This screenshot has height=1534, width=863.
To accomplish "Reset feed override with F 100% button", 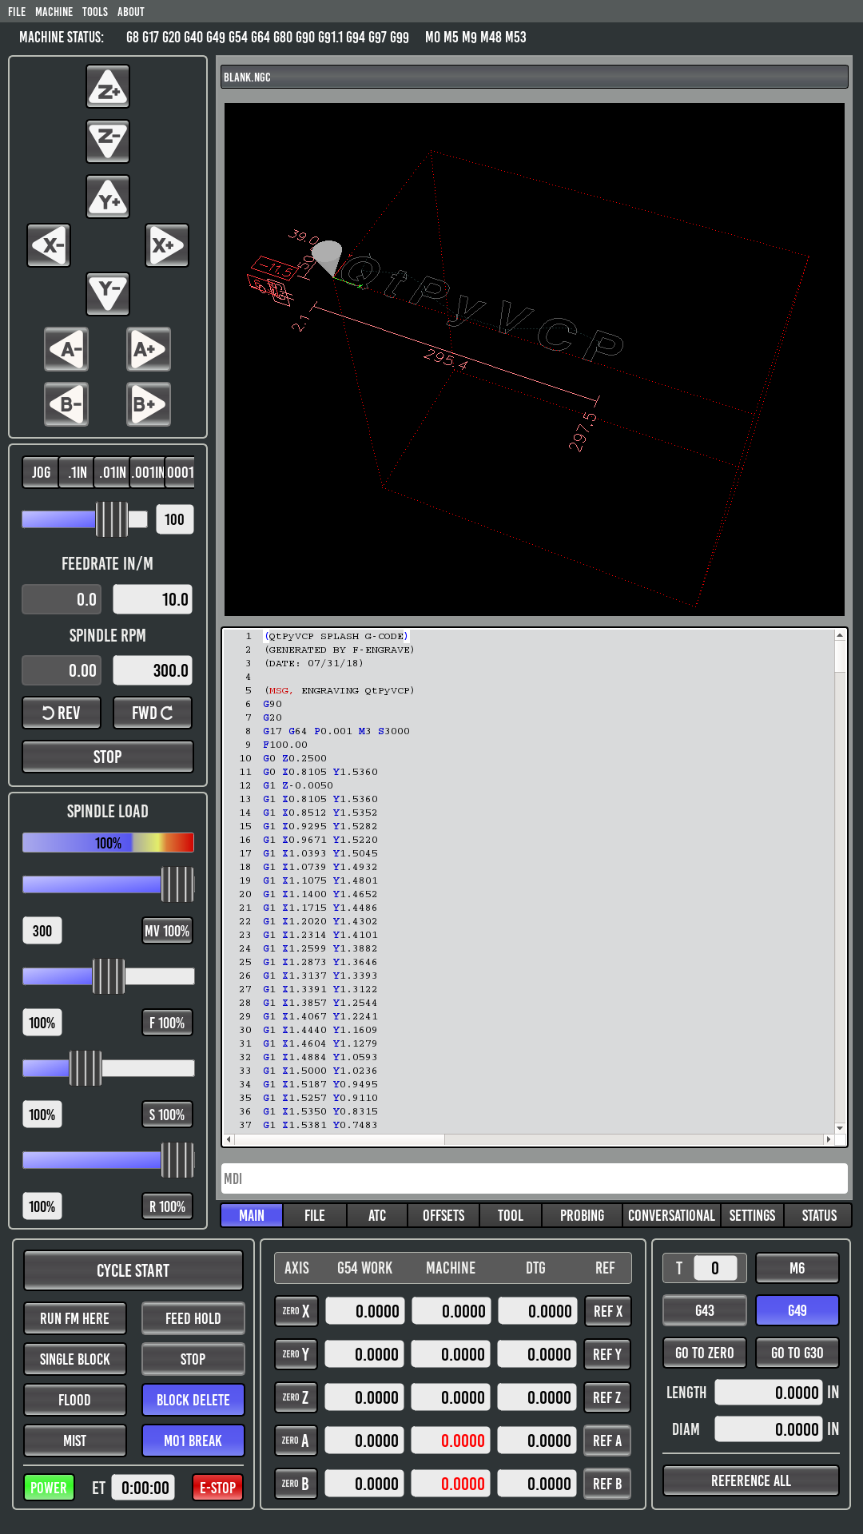I will pyautogui.click(x=167, y=1023).
